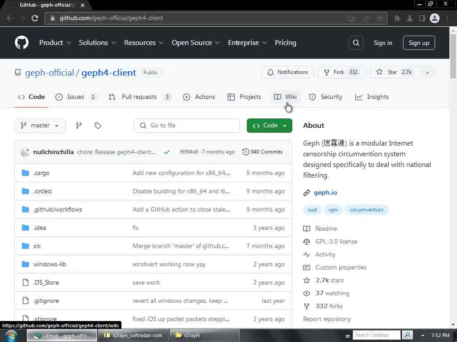Image resolution: width=457 pixels, height=342 pixels.
Task: Click the Notifications button
Action: [x=287, y=73]
